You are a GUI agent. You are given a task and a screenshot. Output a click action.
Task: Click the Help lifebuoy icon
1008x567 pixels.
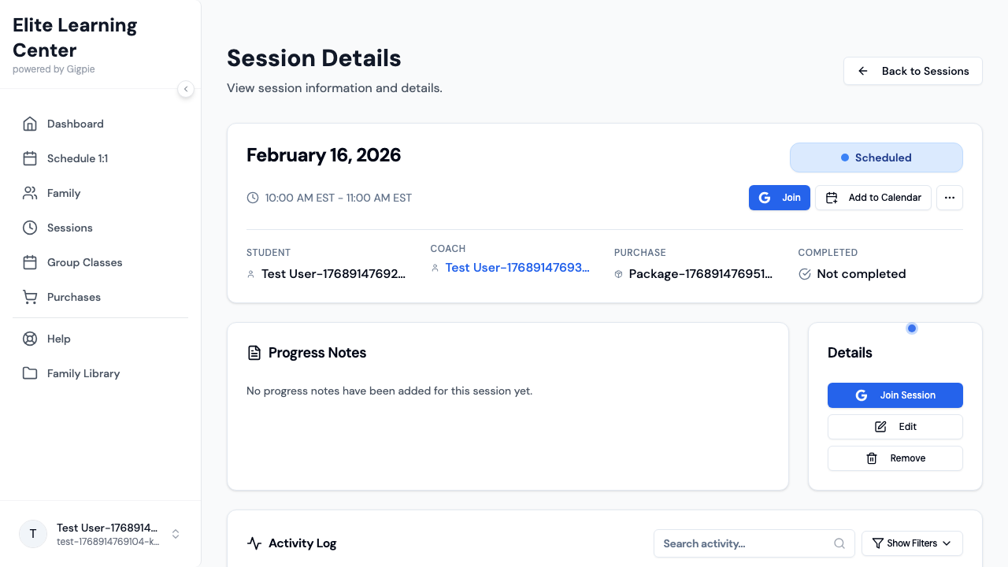(30, 339)
